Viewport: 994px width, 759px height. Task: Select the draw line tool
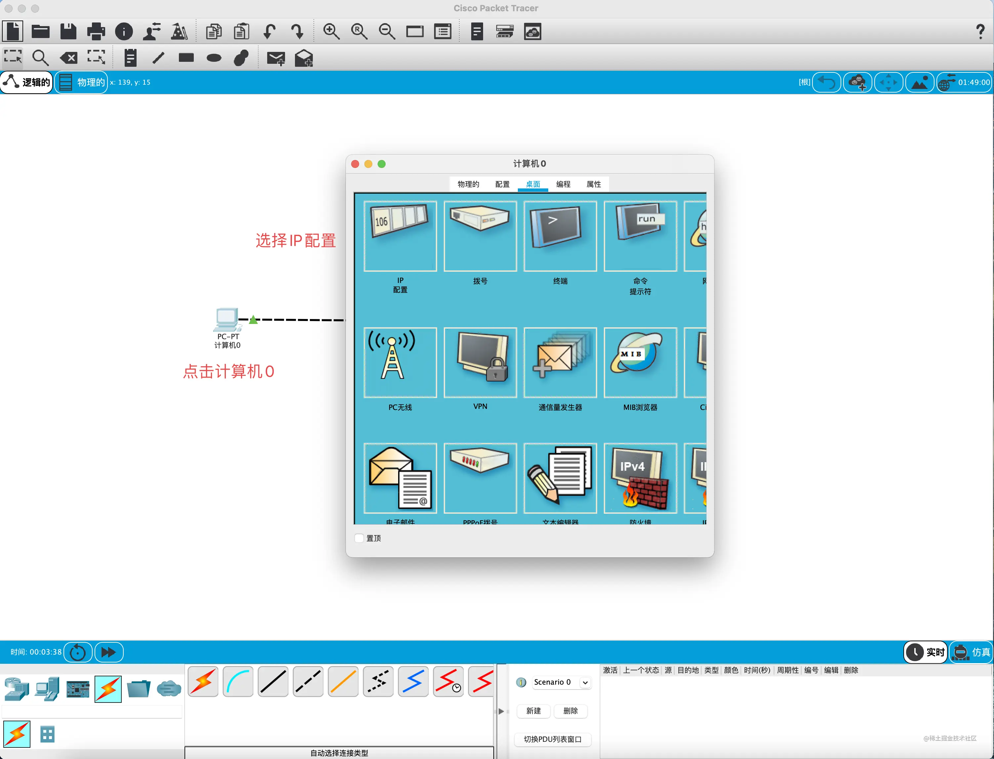tap(158, 58)
